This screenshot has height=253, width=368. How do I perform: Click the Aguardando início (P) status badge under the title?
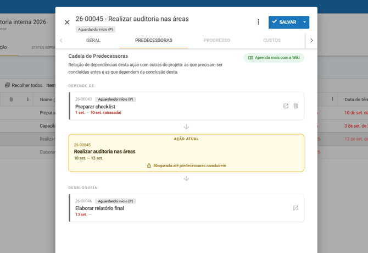coord(96,29)
